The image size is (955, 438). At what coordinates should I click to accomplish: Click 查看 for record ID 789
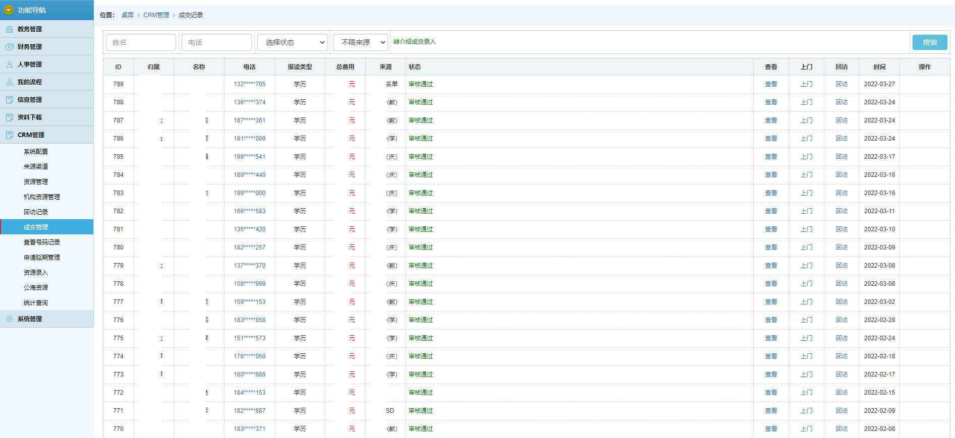770,84
